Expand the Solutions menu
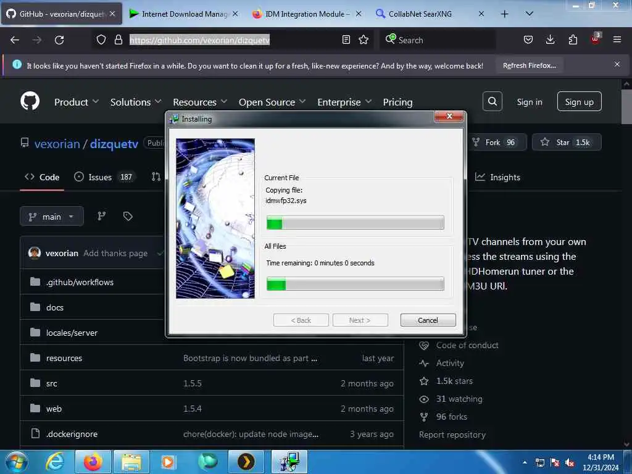The image size is (632, 474). coord(136,102)
